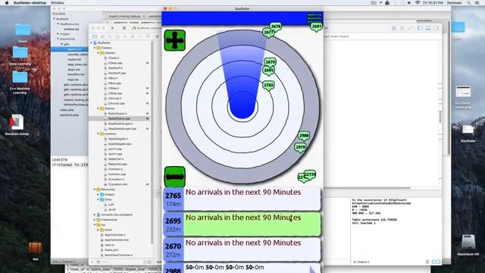Toggle Xcode utilities panel button
The height and width of the screenshot is (273, 485).
(436, 28)
